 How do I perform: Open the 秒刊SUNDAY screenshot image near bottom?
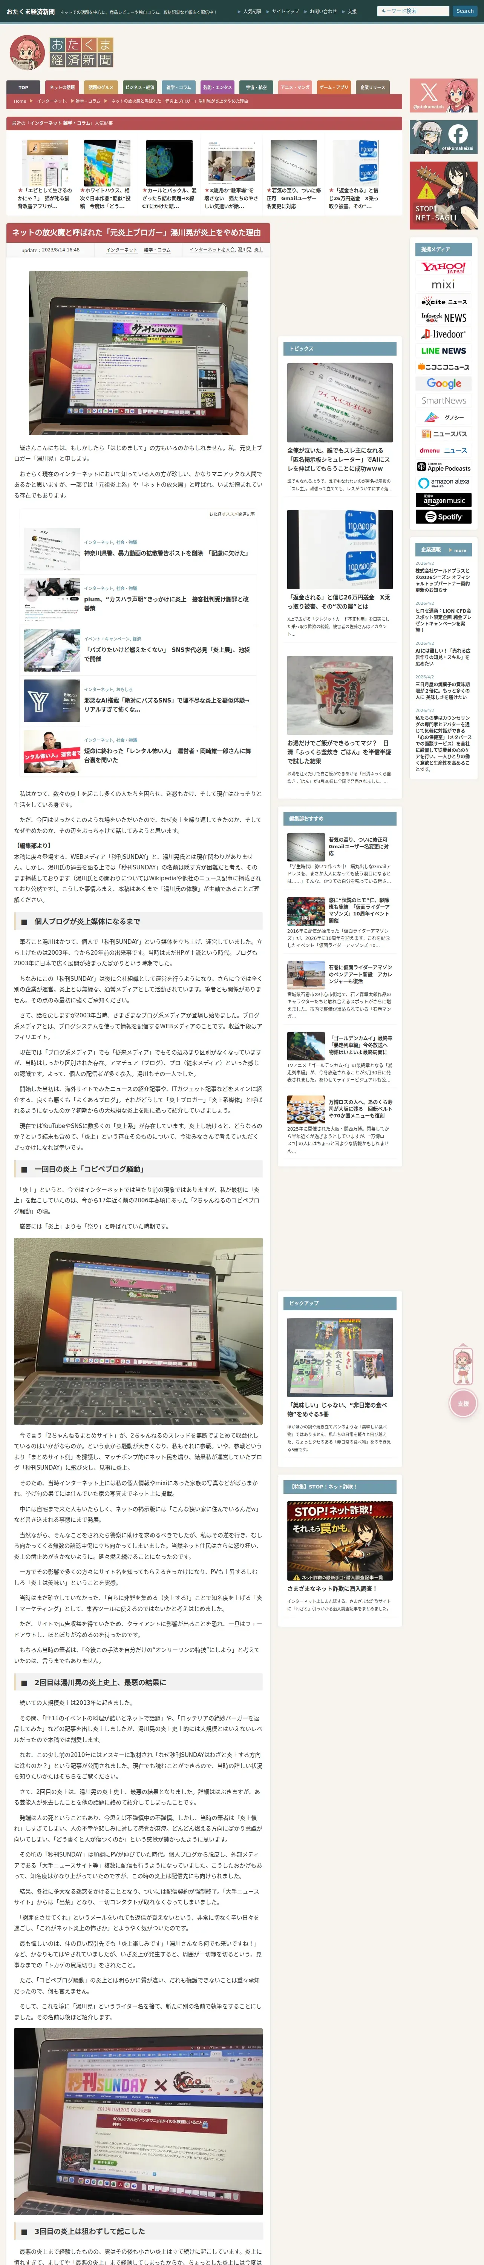pos(138,2121)
